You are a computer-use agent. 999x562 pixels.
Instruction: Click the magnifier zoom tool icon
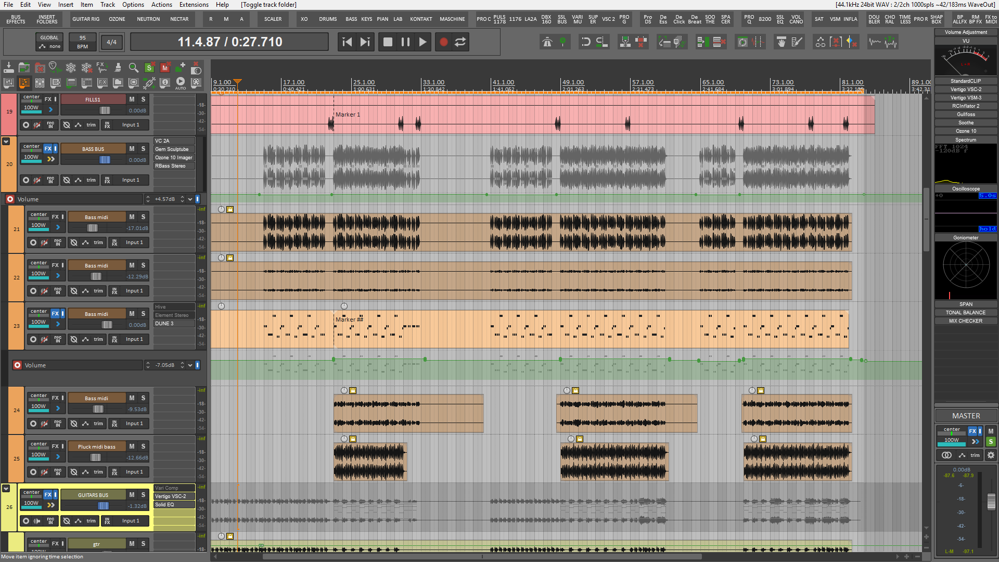pos(133,68)
